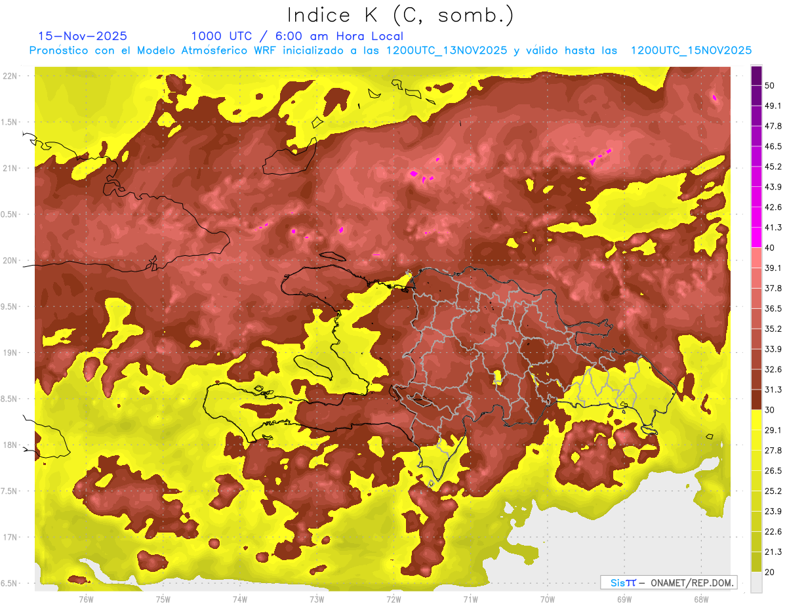Click the "22.6" color scale value
The image size is (787, 608).
tap(773, 531)
